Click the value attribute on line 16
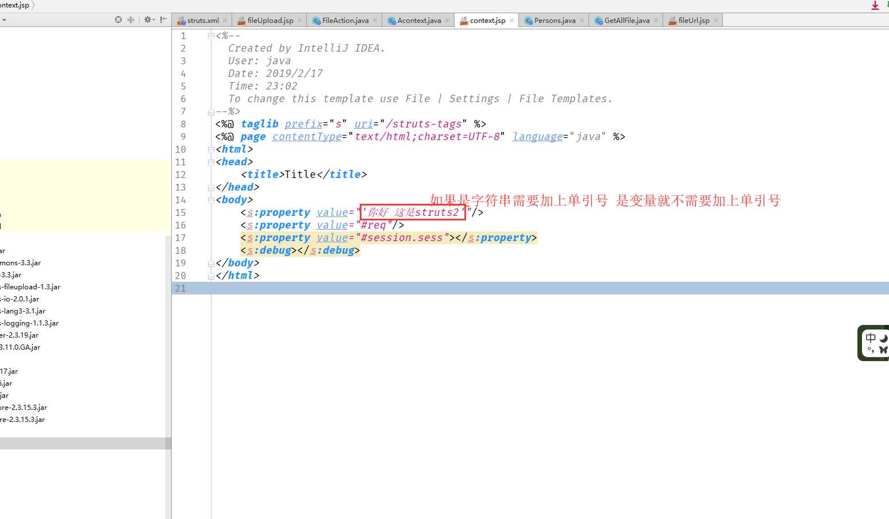 click(332, 225)
